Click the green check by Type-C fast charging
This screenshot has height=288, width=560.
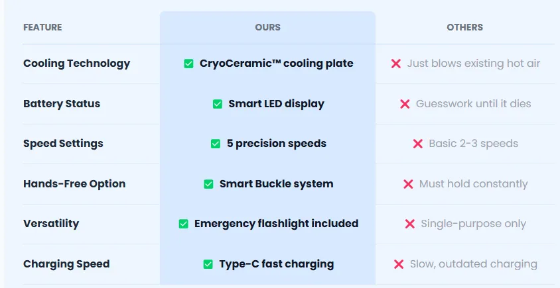click(x=208, y=264)
